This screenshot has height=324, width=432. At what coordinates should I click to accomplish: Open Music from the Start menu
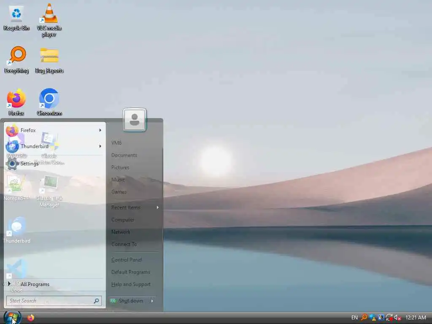[118, 180]
